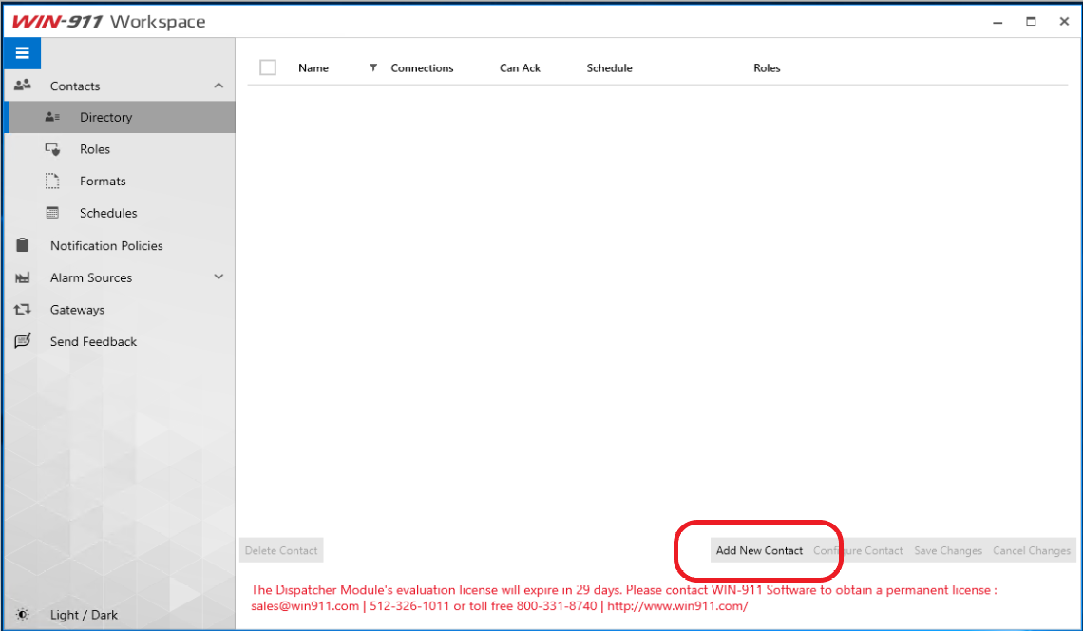Image resolution: width=1083 pixels, height=631 pixels.
Task: Click the Configure Contact button
Action: click(x=858, y=551)
